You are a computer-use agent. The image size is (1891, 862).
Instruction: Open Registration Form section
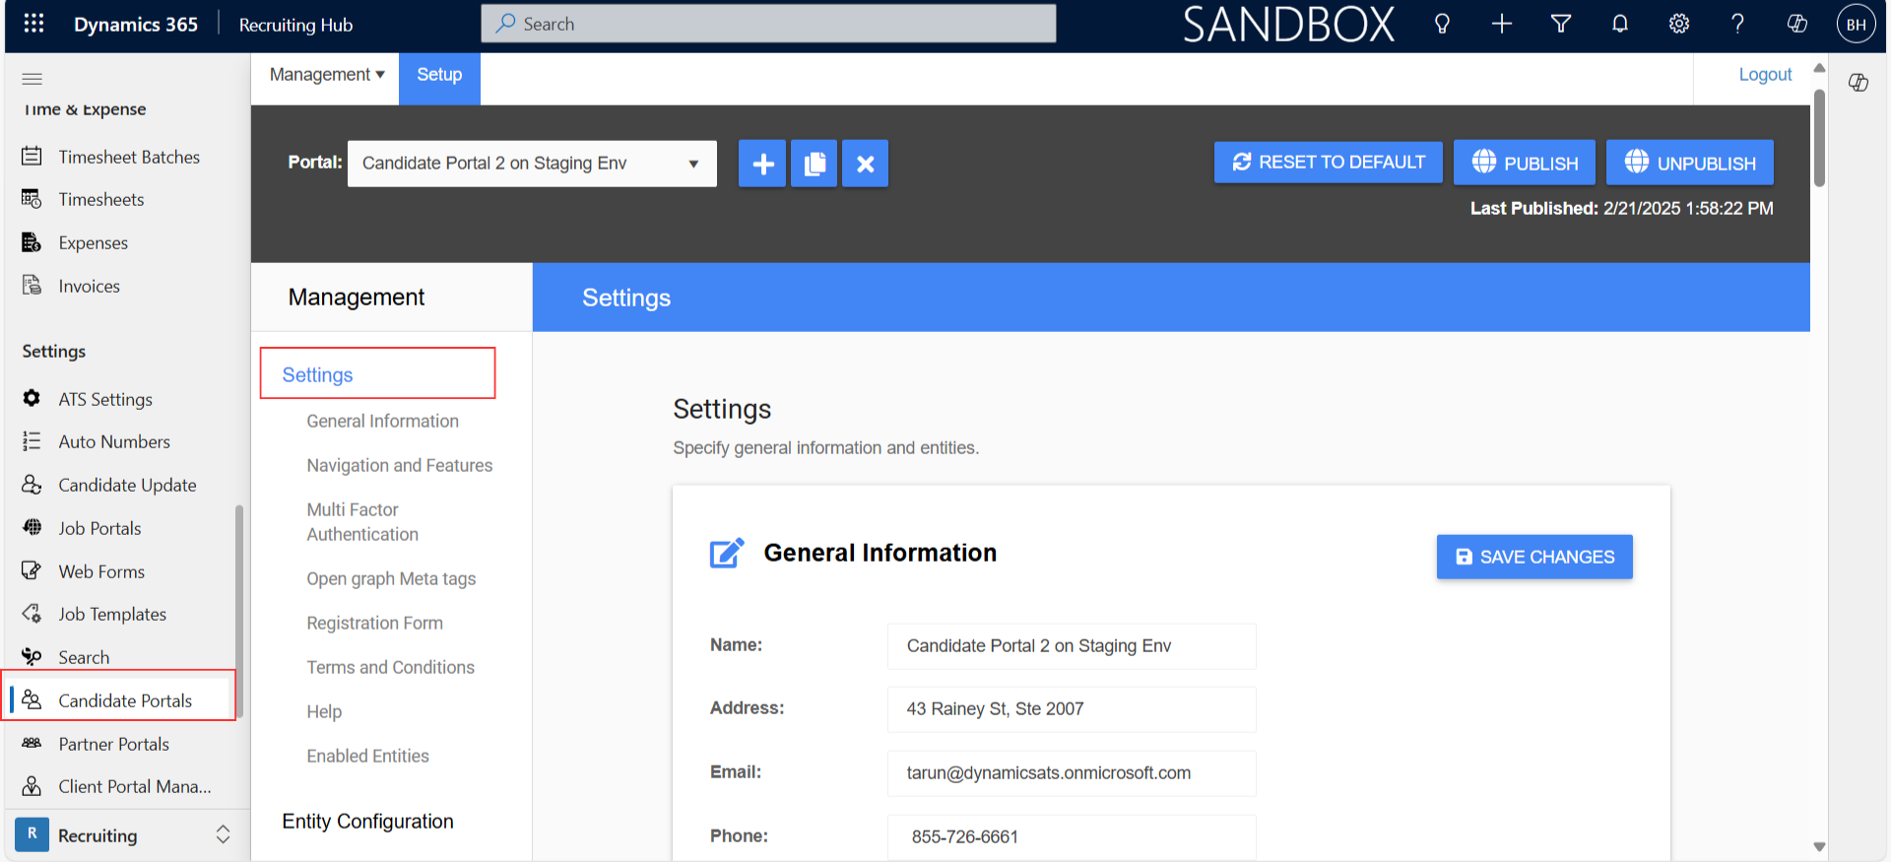tap(374, 623)
